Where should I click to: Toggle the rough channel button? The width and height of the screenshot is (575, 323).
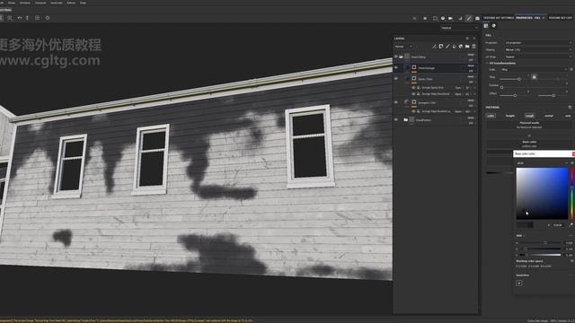click(529, 116)
